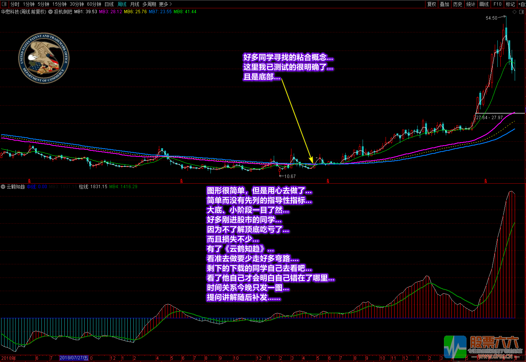Click the 有了《云鹤知趋》 annotation line

(241, 249)
